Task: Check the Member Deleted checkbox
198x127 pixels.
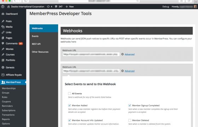Action: (x=129, y=120)
